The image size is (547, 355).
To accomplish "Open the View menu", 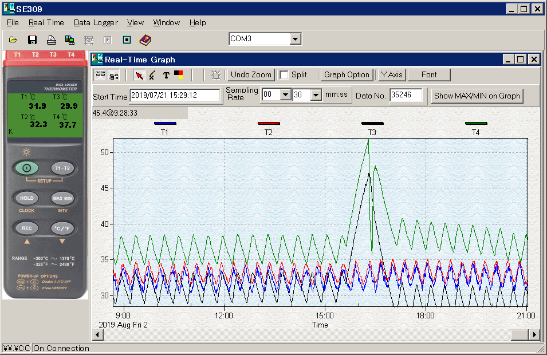I will (135, 23).
